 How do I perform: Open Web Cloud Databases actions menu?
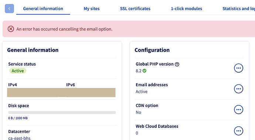tap(238, 131)
